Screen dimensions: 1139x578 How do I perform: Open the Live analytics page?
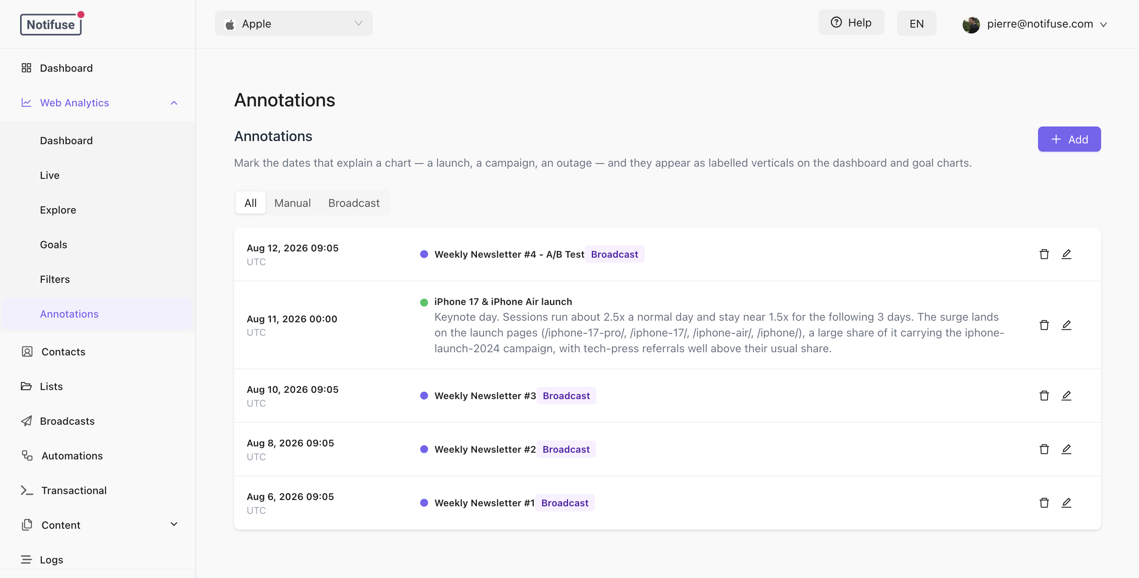97,175
